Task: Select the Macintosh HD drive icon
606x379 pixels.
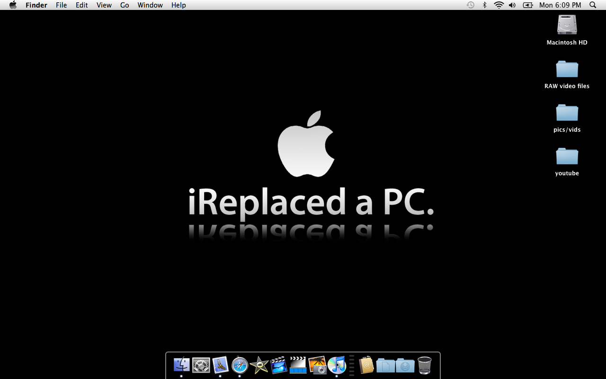Action: click(x=567, y=25)
